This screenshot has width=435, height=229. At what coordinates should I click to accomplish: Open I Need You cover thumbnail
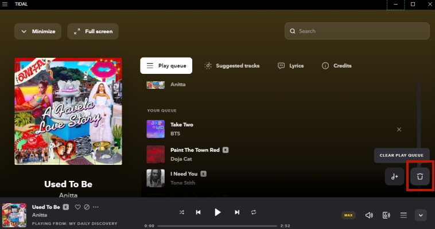(156, 178)
